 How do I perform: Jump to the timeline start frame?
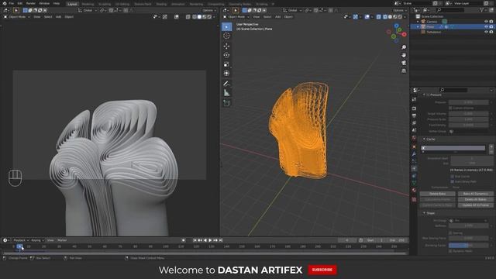click(195, 240)
